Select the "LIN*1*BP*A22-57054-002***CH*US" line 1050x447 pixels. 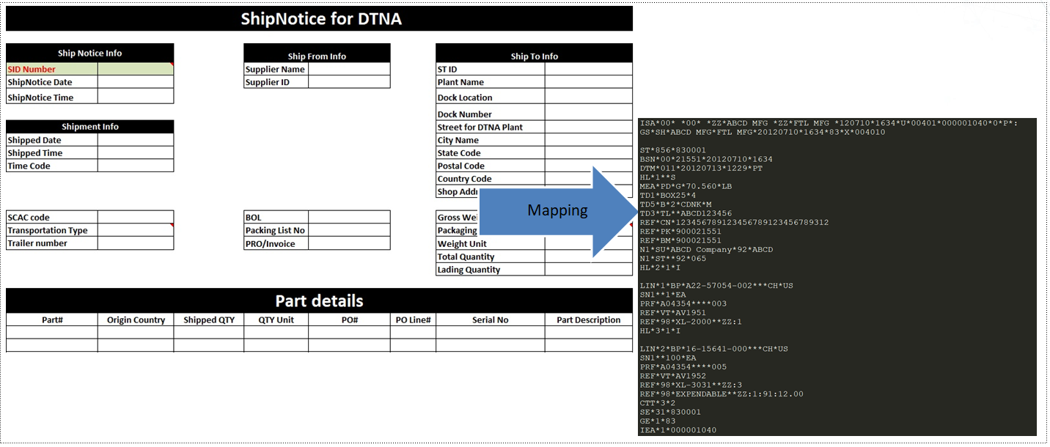716,285
